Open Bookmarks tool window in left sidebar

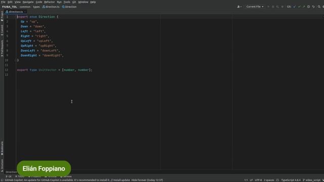2,148
